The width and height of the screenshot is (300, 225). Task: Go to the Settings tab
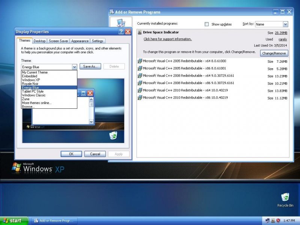click(x=97, y=41)
